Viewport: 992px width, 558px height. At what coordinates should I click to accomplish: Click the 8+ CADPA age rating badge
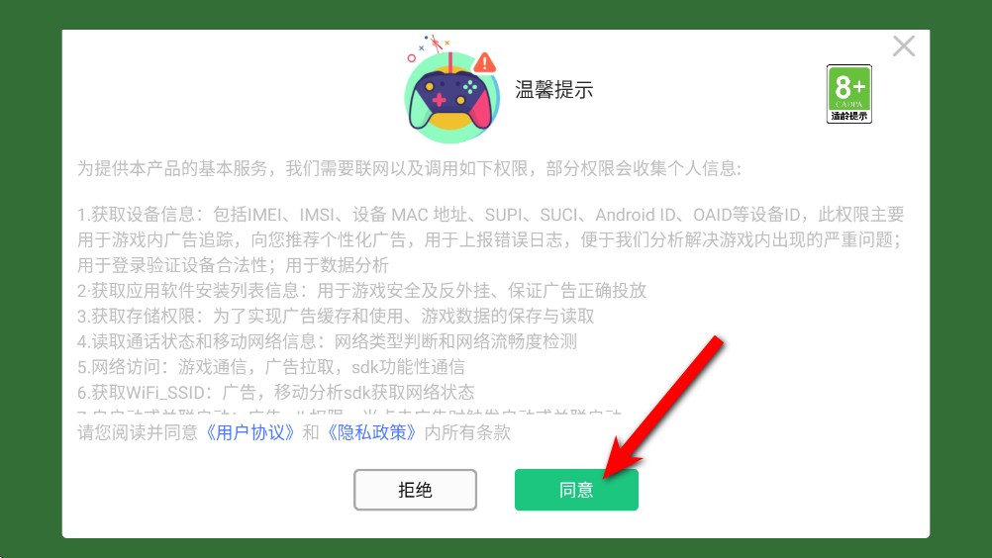pyautogui.click(x=849, y=94)
